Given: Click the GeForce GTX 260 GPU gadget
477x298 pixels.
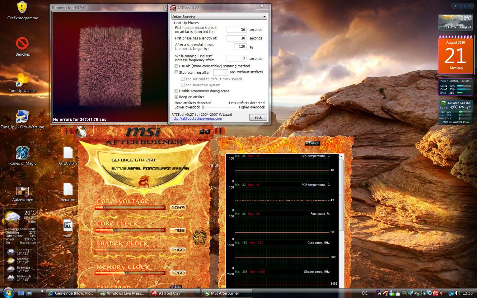Looking at the screenshot, I should pos(456,112).
